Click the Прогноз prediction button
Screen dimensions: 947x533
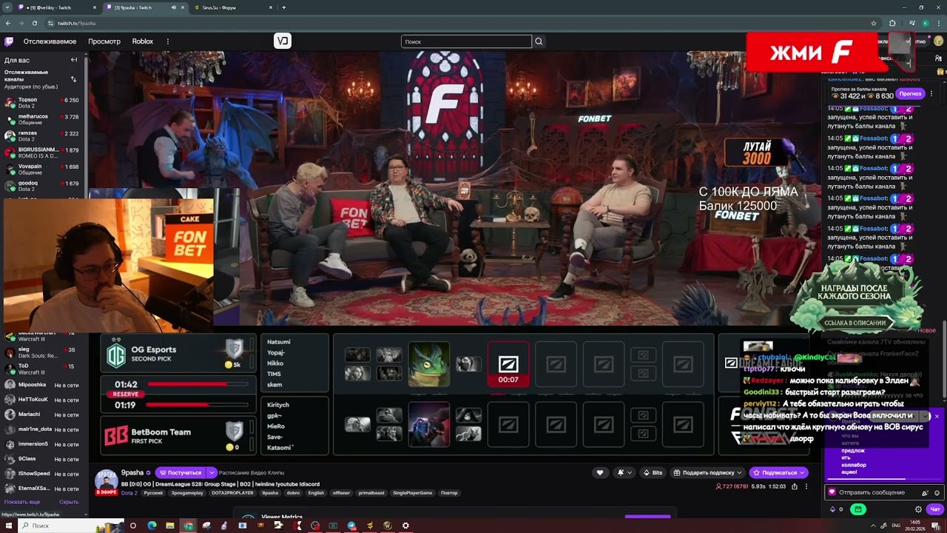click(x=910, y=94)
